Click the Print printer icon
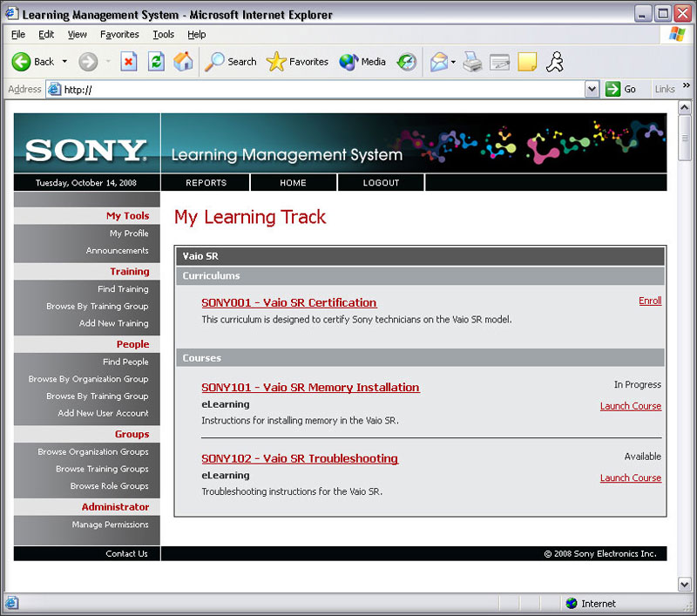 coord(472,62)
